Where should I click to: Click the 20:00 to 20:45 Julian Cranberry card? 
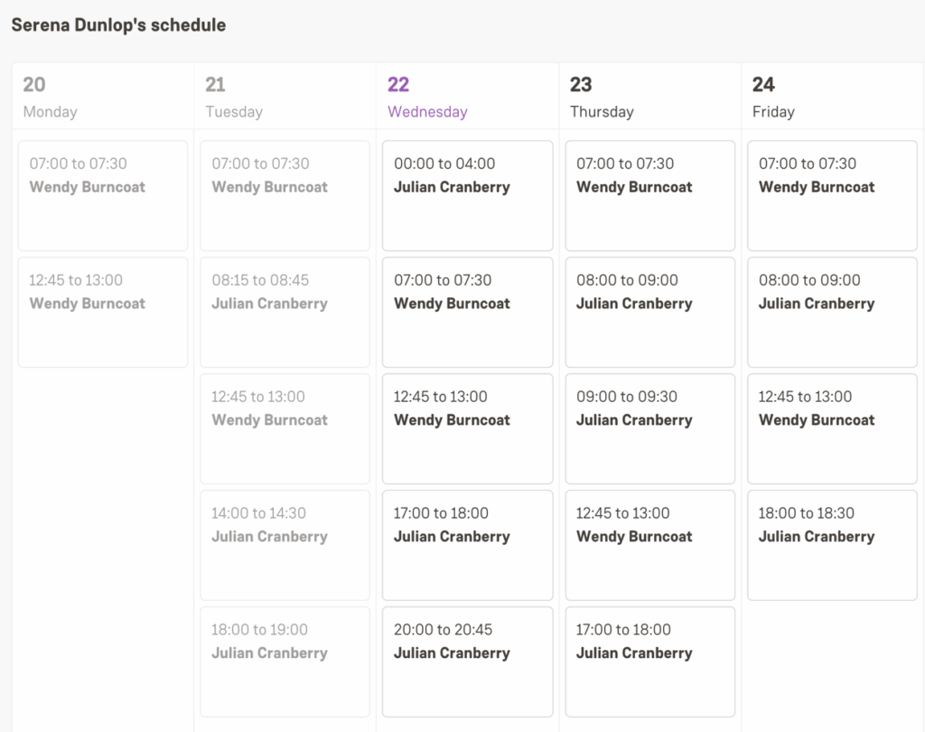(467, 662)
